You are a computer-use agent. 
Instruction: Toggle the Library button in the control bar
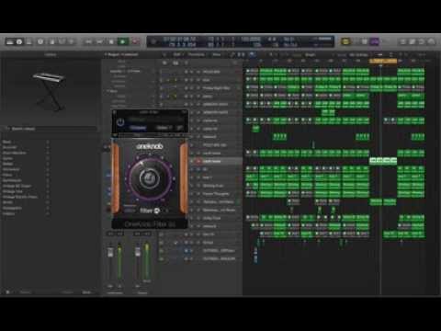point(10,41)
